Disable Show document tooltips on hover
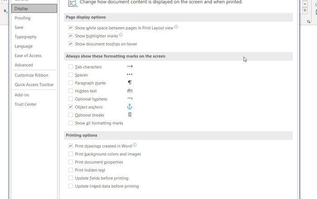Screen dimensions: 317x199 point(71,44)
